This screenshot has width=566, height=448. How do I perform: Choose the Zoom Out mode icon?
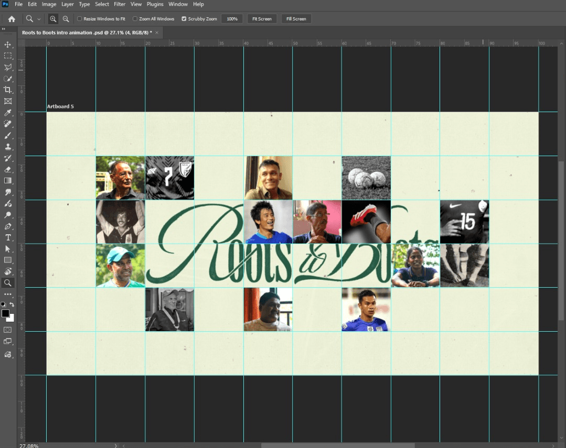click(66, 19)
